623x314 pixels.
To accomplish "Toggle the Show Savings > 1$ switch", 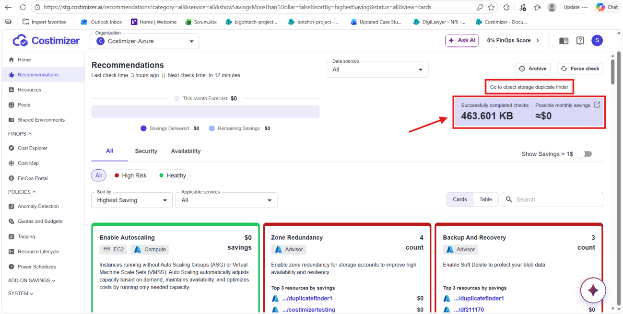I will 584,154.
